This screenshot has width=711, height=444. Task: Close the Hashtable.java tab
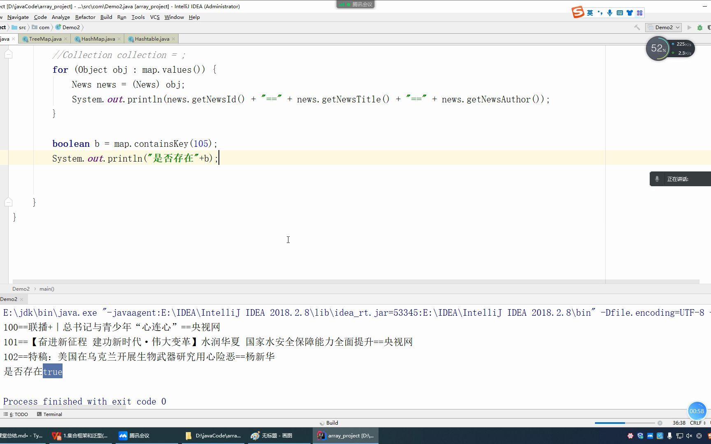174,39
